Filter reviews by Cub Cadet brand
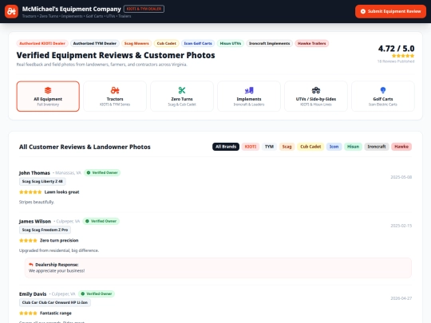431x323 pixels. tap(310, 147)
